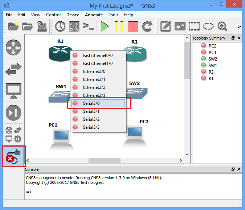The image size is (245, 210).
Task: Select Serial3/0 interface from popup
Action: (x=98, y=103)
